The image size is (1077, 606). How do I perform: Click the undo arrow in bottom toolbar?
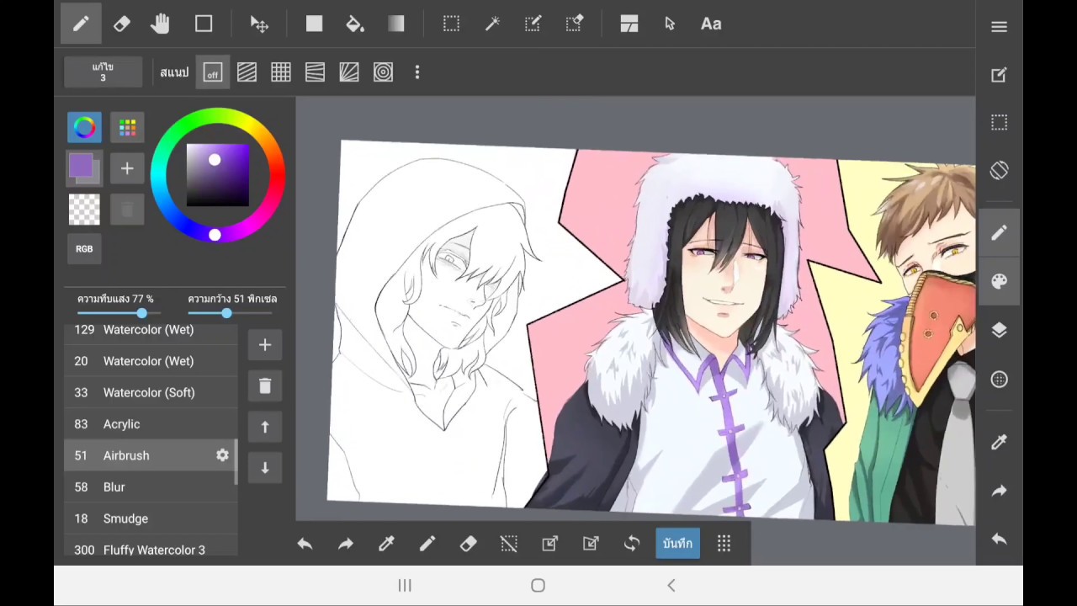pos(305,544)
